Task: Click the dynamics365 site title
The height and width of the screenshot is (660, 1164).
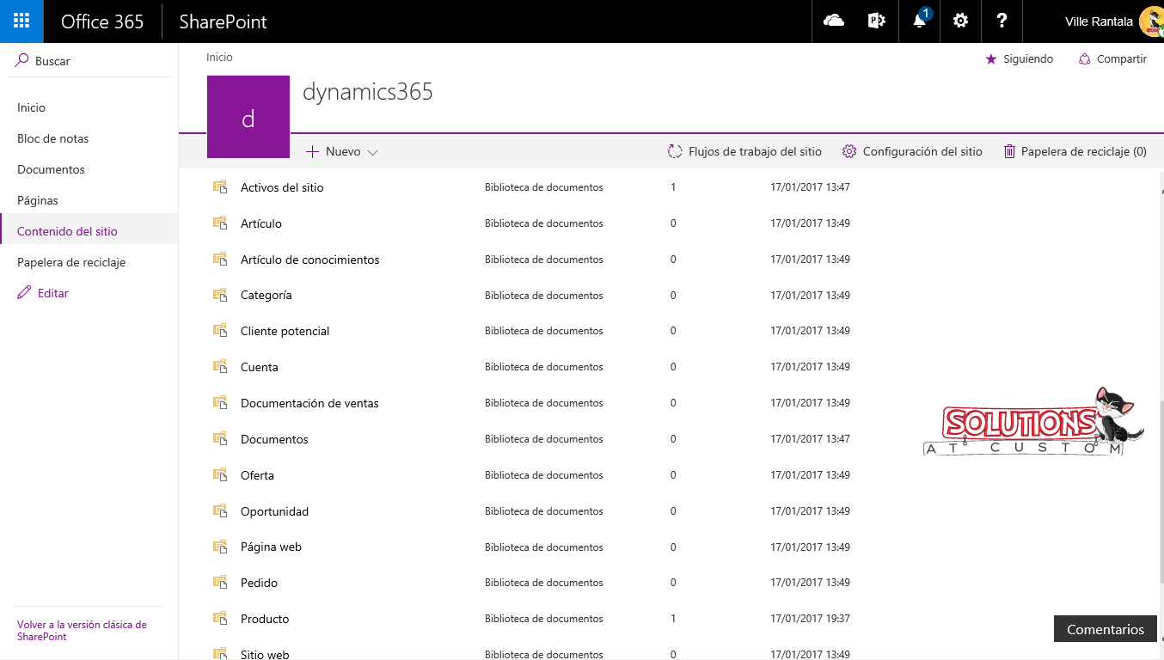Action: click(368, 92)
